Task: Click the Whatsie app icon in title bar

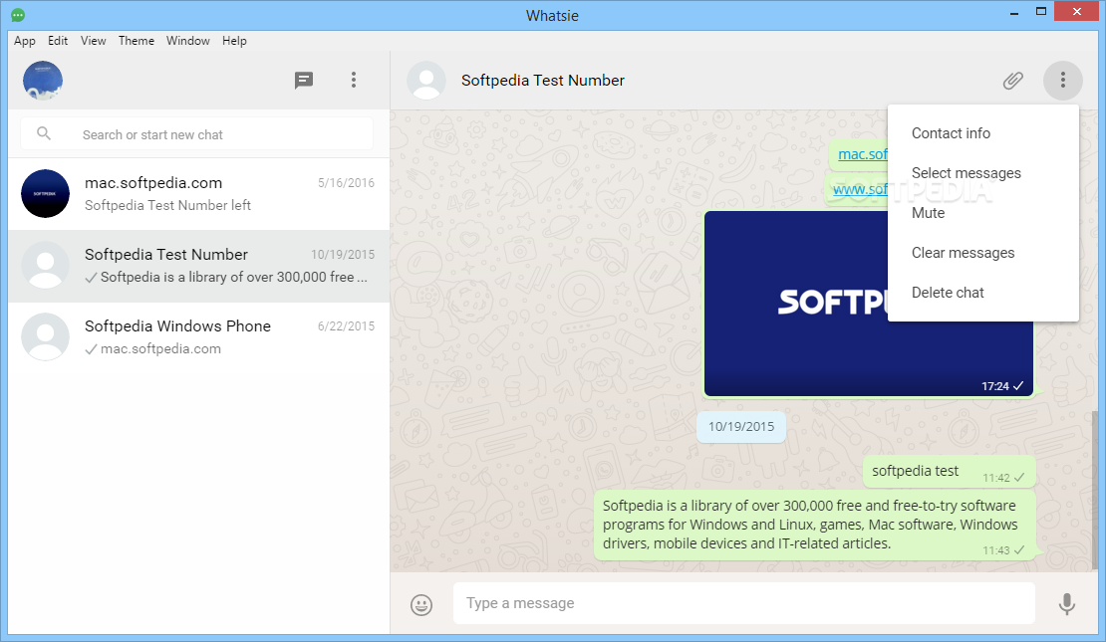Action: click(x=18, y=15)
